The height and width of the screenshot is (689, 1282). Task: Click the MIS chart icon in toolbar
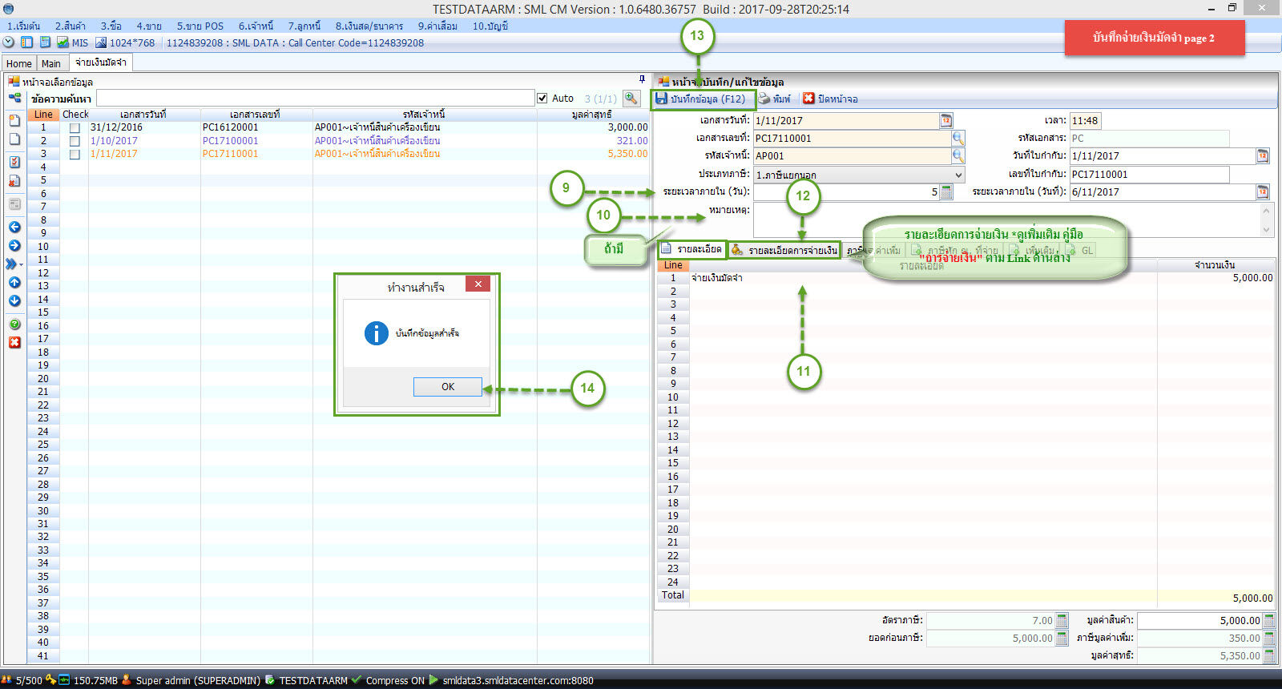coord(62,42)
